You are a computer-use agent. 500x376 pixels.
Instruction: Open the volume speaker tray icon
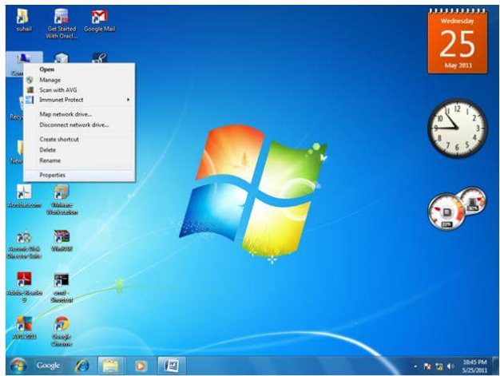click(x=450, y=366)
